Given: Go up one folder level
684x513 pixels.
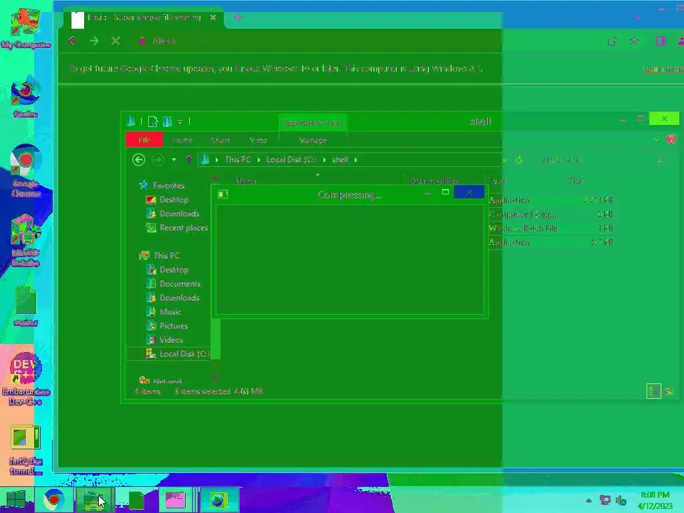Looking at the screenshot, I should [189, 160].
